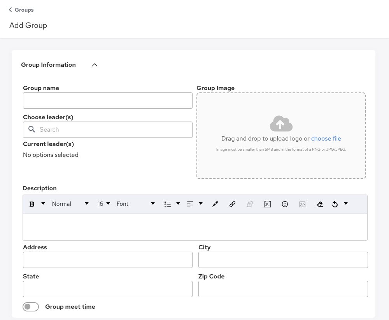
Task: Insert an emoji with the smiley icon
Action: point(285,204)
